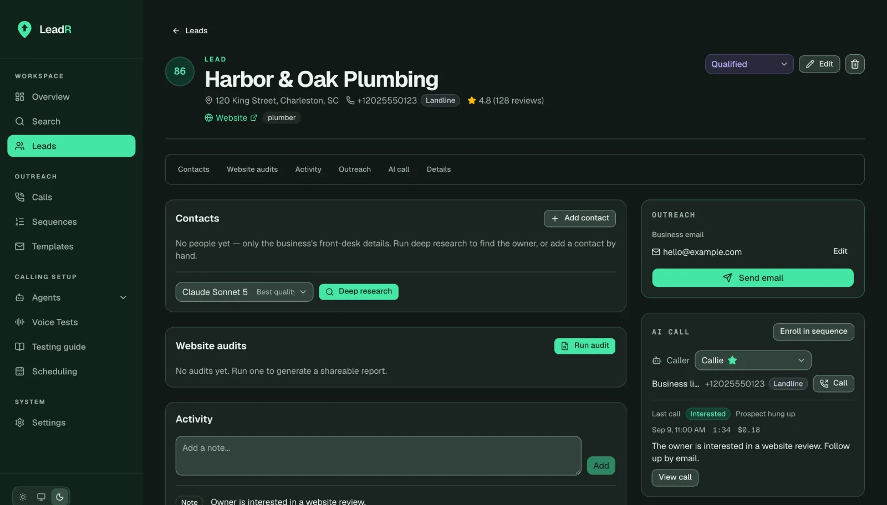Click the $0.18 call cost
The image size is (887, 505).
point(748,430)
